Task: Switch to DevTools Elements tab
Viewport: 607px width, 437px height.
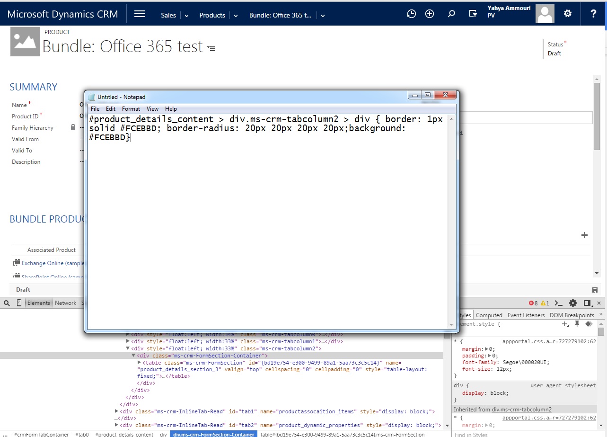Action: point(39,303)
